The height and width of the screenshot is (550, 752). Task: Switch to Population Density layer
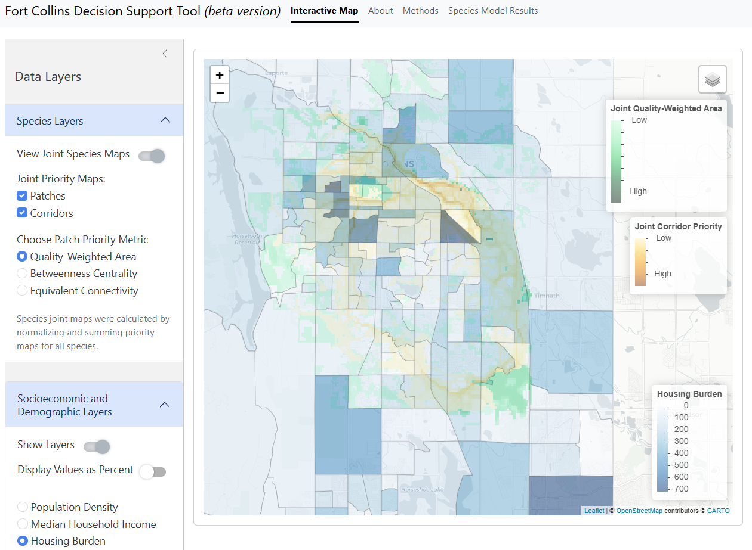coord(22,507)
